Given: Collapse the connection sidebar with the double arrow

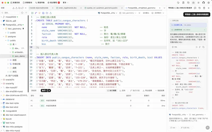Looking at the screenshot, I should pos(25,8).
